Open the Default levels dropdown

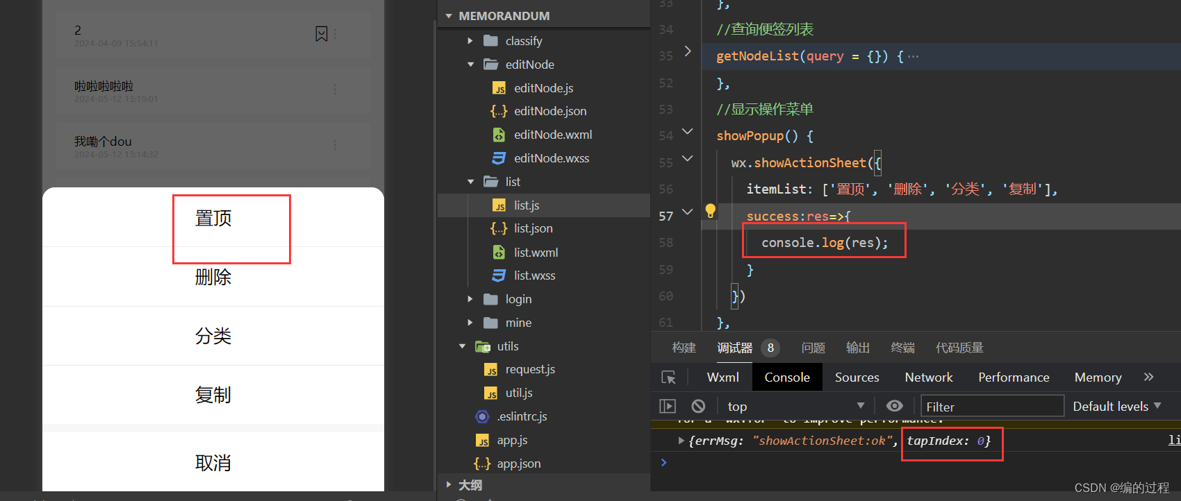[x=1116, y=406]
